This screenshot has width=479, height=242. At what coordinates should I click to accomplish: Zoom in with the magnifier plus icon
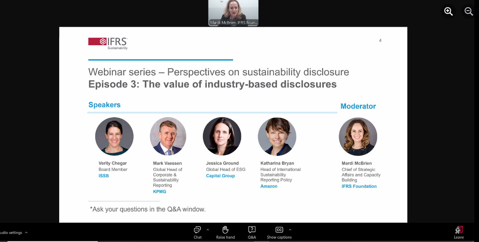(x=449, y=11)
